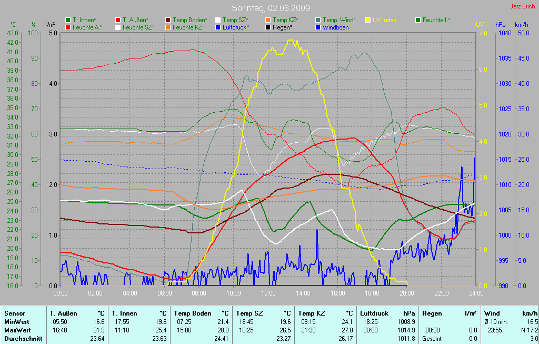This screenshot has width=539, height=344.
Task: Click the T. Außen maximum value 31.9
Action: [x=98, y=330]
